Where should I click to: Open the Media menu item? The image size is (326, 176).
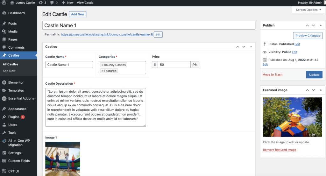coord(13,32)
